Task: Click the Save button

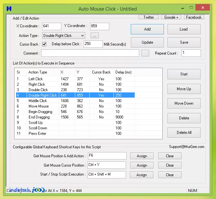Action: (x=184, y=42)
